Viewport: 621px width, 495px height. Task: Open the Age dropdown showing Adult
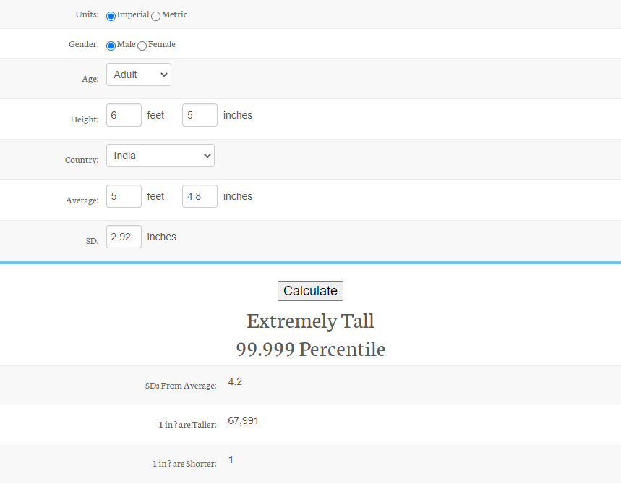[x=138, y=75]
